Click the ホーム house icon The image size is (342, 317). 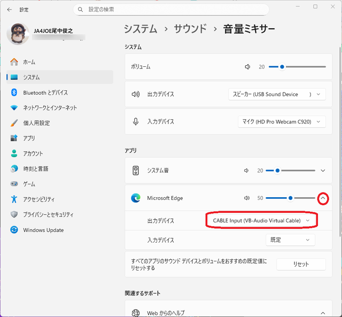14,62
